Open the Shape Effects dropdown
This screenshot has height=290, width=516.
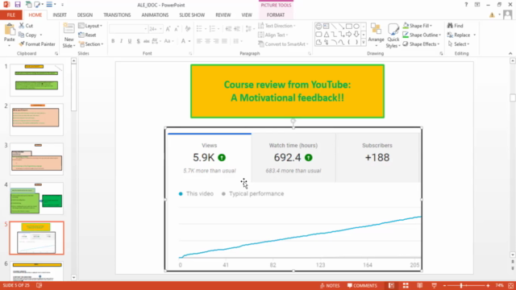(421, 44)
